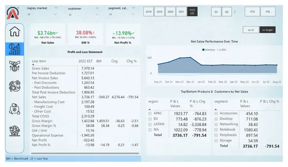Expand the Storage segment row

(x=216, y=141)
